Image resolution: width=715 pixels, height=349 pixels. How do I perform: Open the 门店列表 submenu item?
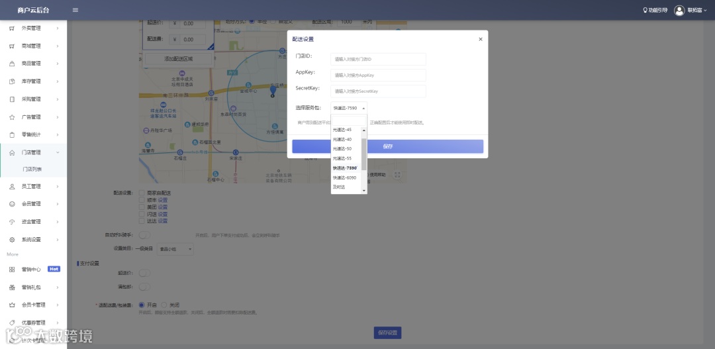[32, 170]
